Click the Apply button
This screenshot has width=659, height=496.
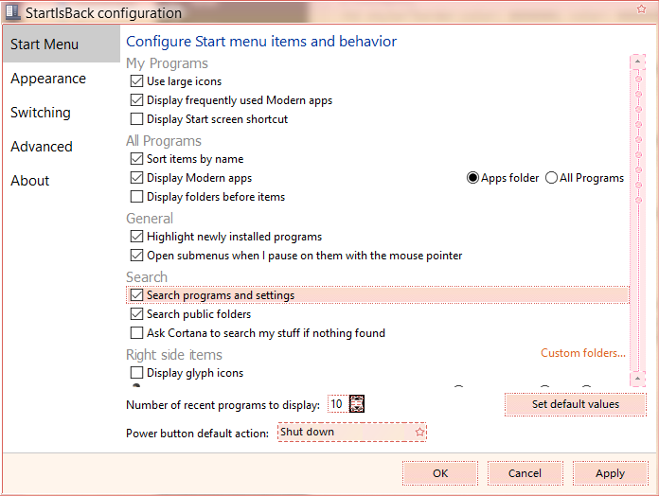pos(610,473)
